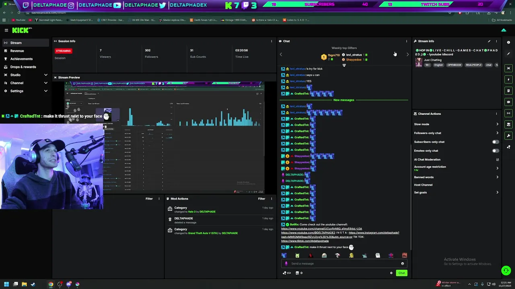This screenshot has width=515, height=289.
Task: Open Achievements in sidebar
Action: point(26,59)
